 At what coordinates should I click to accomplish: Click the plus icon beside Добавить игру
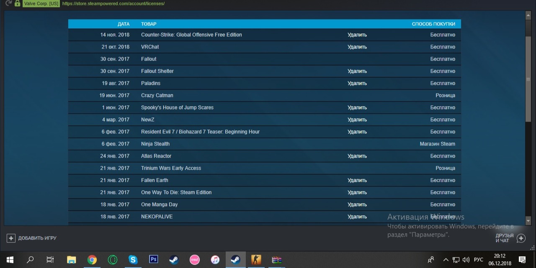pyautogui.click(x=11, y=238)
